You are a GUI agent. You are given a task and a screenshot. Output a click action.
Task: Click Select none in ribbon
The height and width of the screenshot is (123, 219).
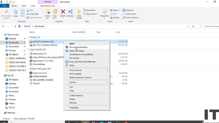click(129, 14)
